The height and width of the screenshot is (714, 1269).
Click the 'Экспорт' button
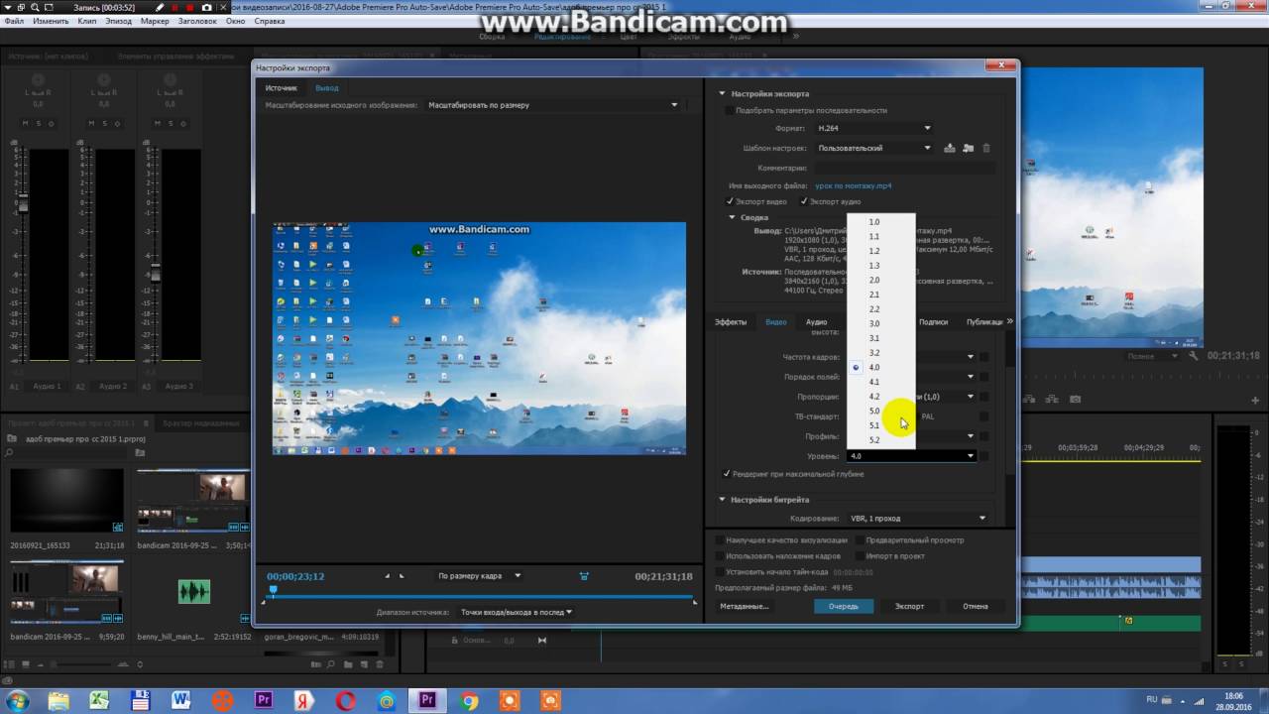tap(909, 606)
